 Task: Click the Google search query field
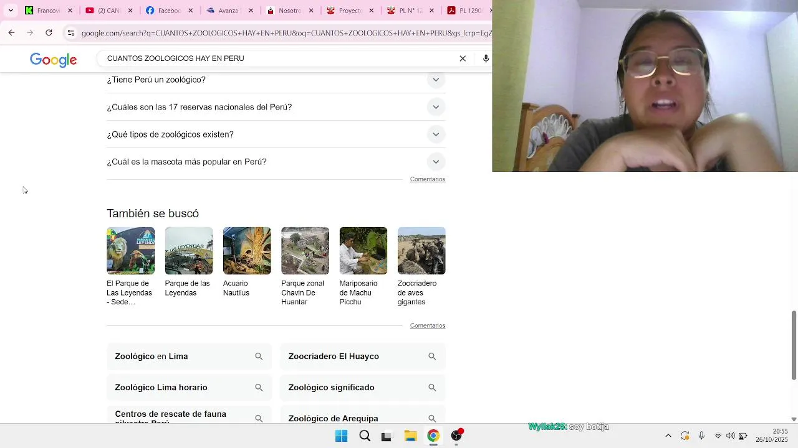click(x=279, y=58)
